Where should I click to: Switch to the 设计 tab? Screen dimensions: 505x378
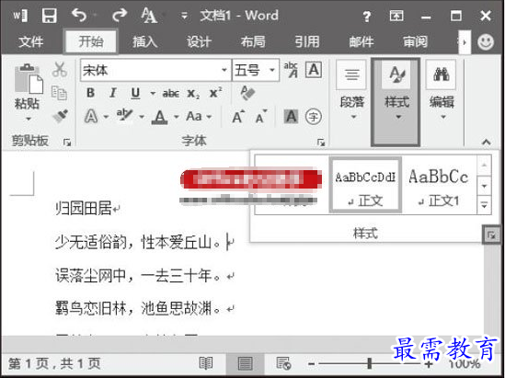click(199, 41)
